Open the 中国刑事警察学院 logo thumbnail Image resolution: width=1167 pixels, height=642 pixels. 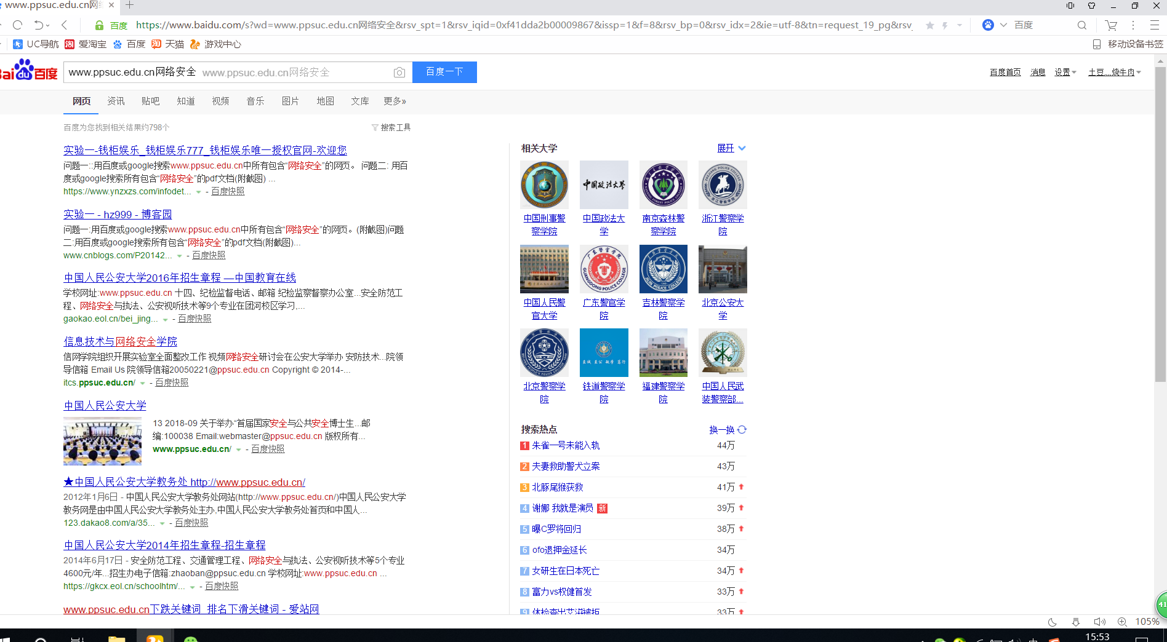pyautogui.click(x=544, y=184)
